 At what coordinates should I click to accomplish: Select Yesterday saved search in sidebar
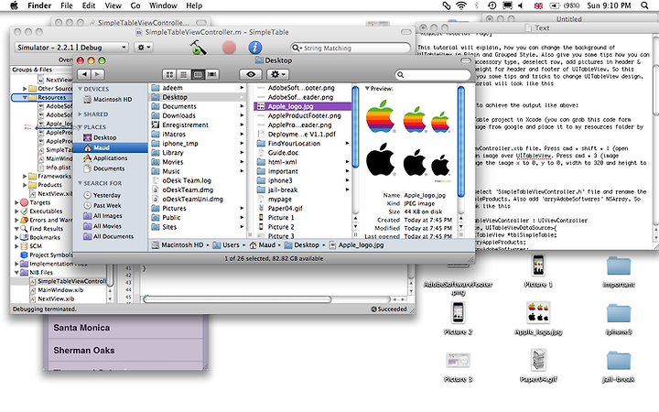coord(103,195)
